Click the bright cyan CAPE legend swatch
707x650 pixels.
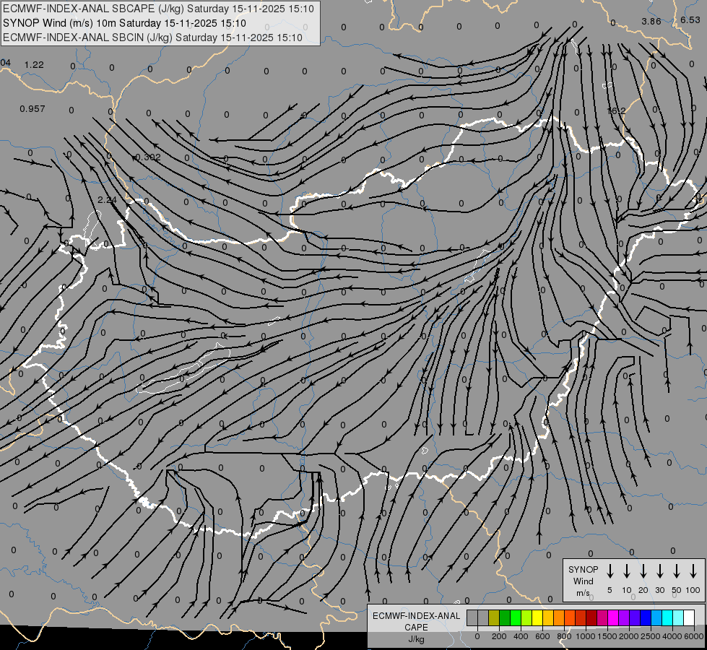click(667, 617)
